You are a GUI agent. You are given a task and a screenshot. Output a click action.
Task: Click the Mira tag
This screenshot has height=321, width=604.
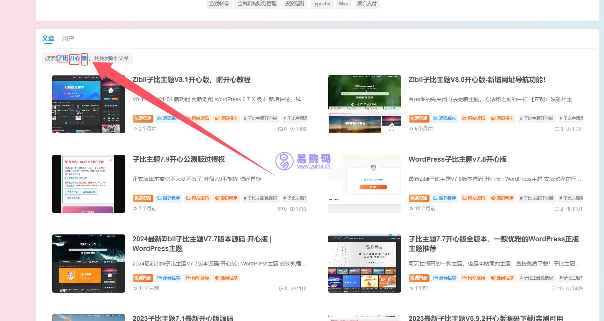pos(344,4)
